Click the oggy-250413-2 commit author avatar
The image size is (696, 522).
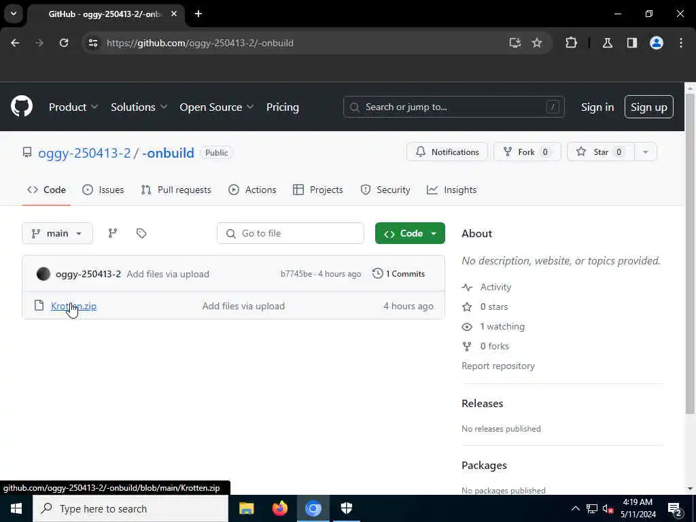pyautogui.click(x=43, y=274)
